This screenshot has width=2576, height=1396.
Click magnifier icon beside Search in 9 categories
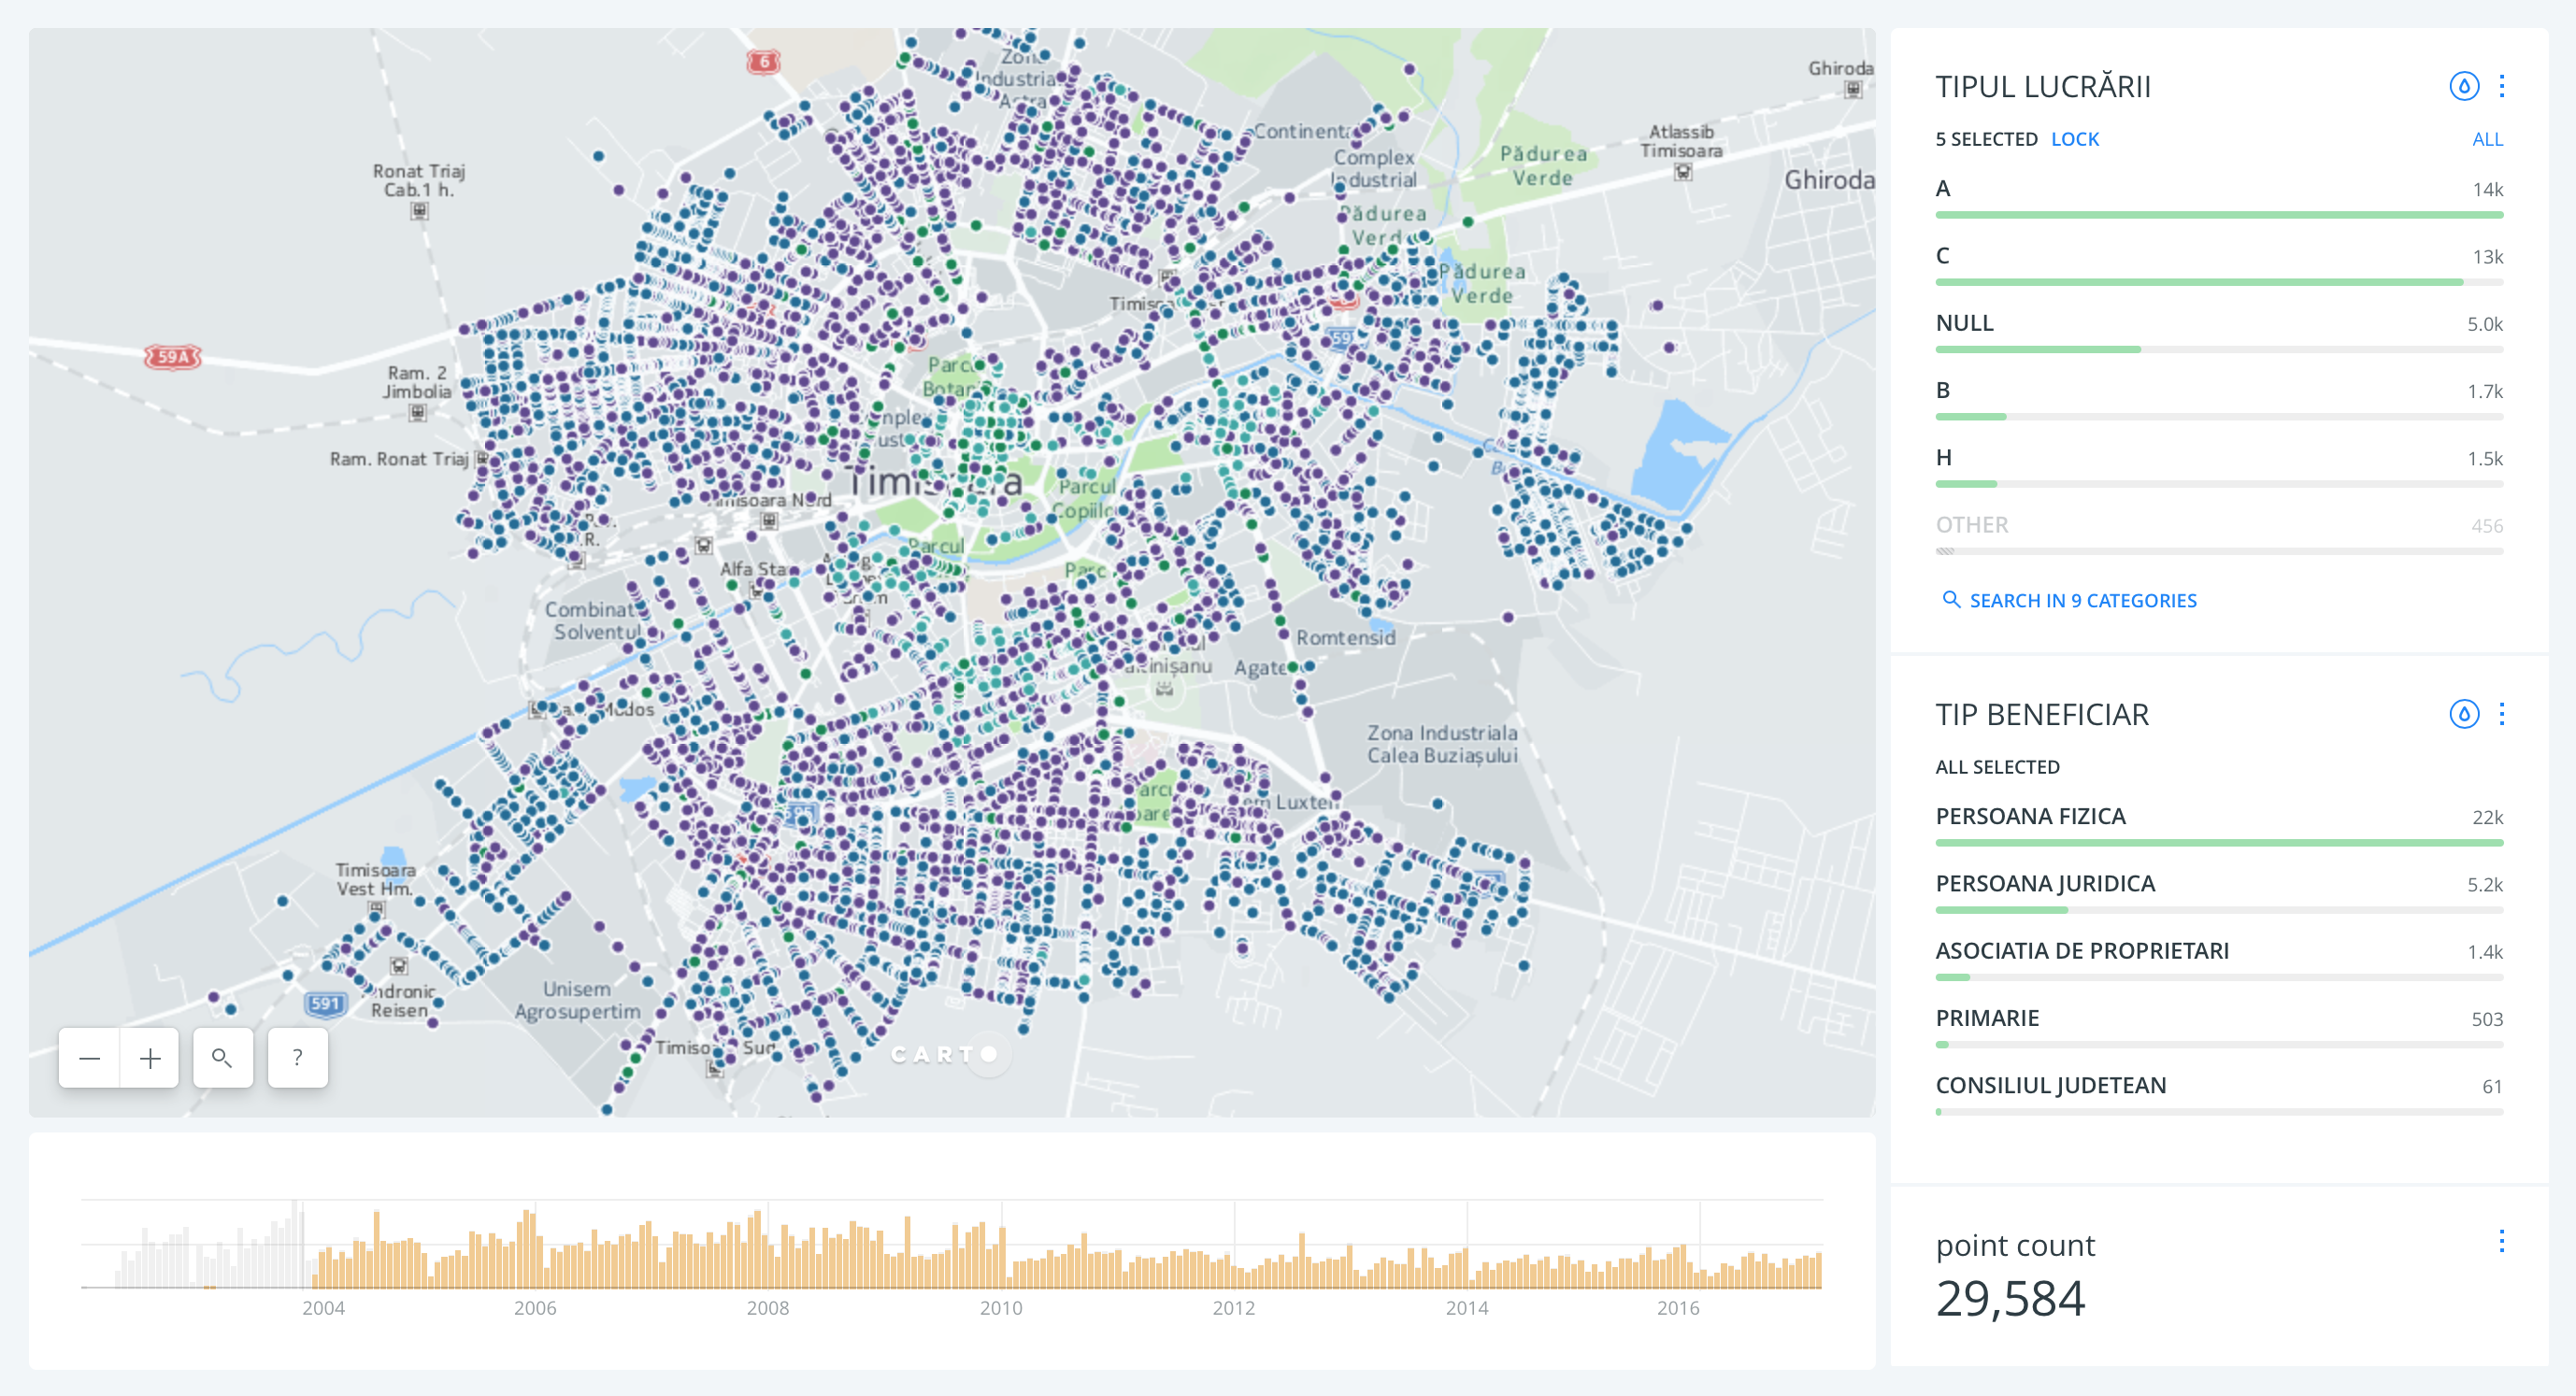coord(1950,600)
